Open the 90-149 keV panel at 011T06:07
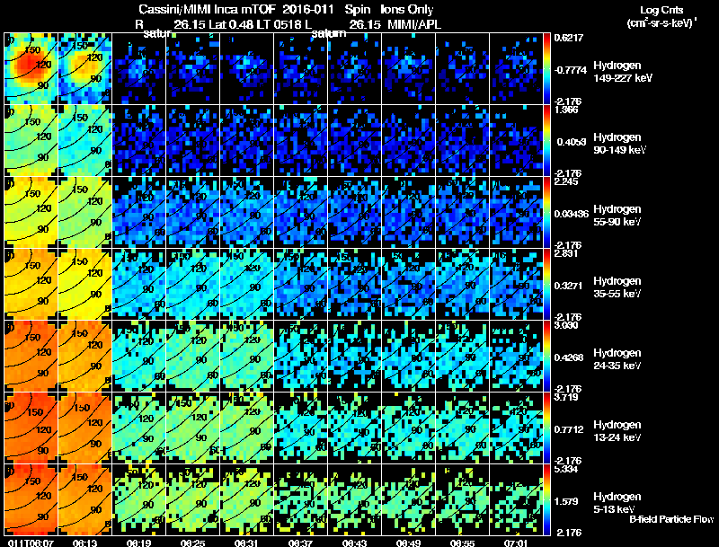The height and width of the screenshot is (547, 719). point(31,140)
